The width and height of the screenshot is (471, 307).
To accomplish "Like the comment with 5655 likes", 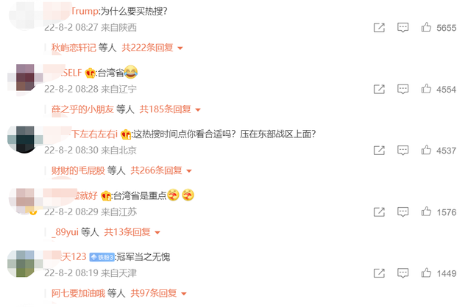I will click(426, 27).
